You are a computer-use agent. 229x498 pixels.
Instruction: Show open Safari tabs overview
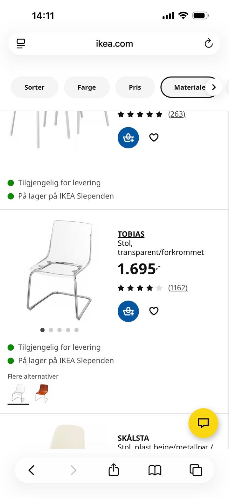tap(196, 470)
